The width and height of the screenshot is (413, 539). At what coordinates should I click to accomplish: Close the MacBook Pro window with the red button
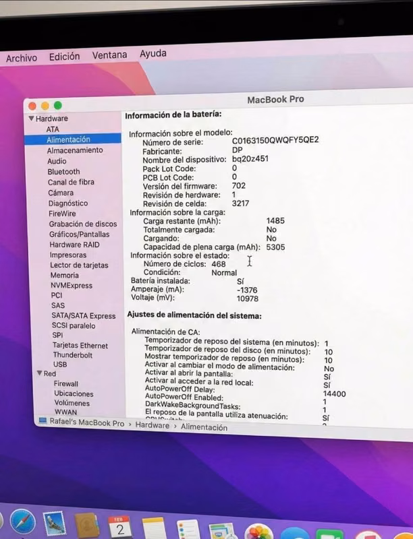pyautogui.click(x=32, y=106)
